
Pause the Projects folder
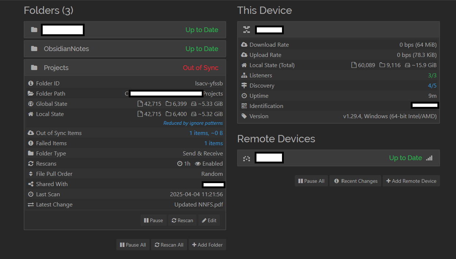(153, 220)
